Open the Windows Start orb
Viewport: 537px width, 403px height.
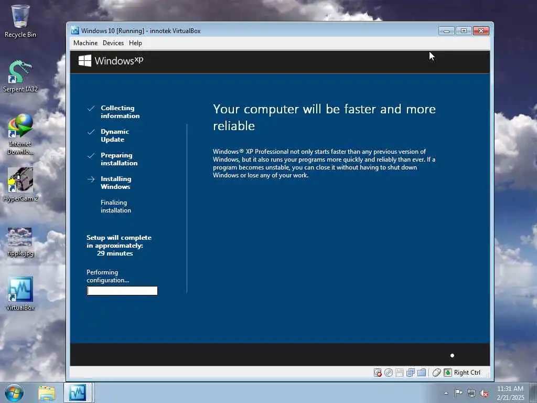click(14, 393)
